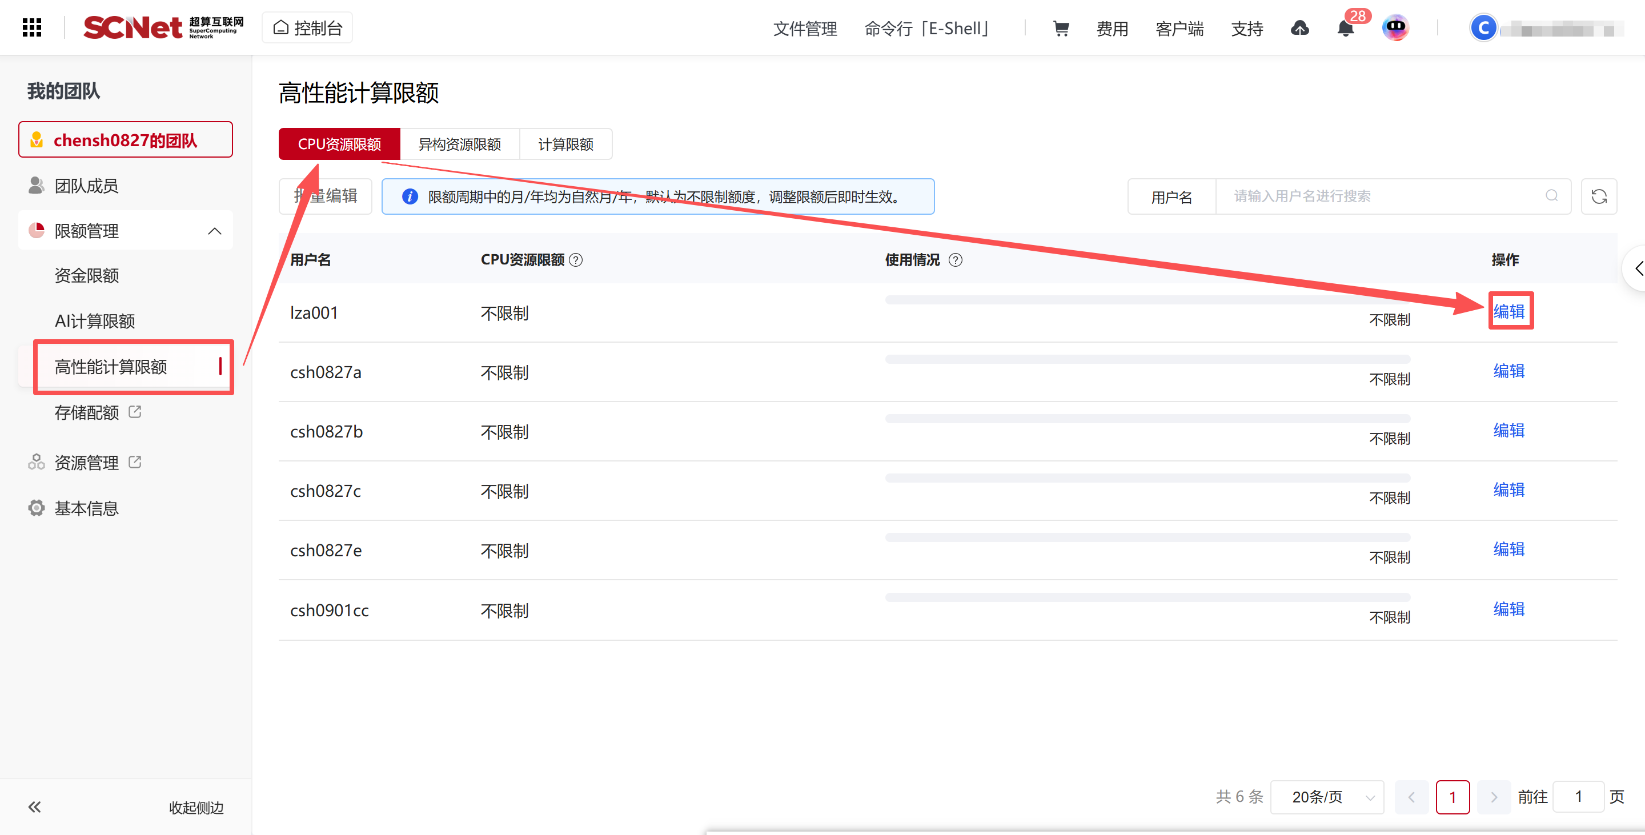This screenshot has width=1645, height=835.
Task: Switch to the 异构资源限额 tab
Action: pyautogui.click(x=459, y=144)
